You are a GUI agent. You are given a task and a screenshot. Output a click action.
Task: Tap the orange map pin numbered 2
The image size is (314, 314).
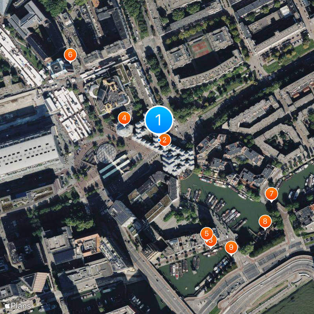(x=164, y=140)
